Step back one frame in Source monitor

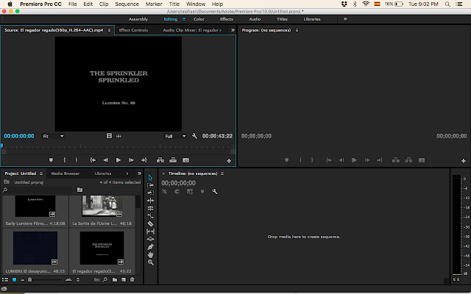point(105,160)
